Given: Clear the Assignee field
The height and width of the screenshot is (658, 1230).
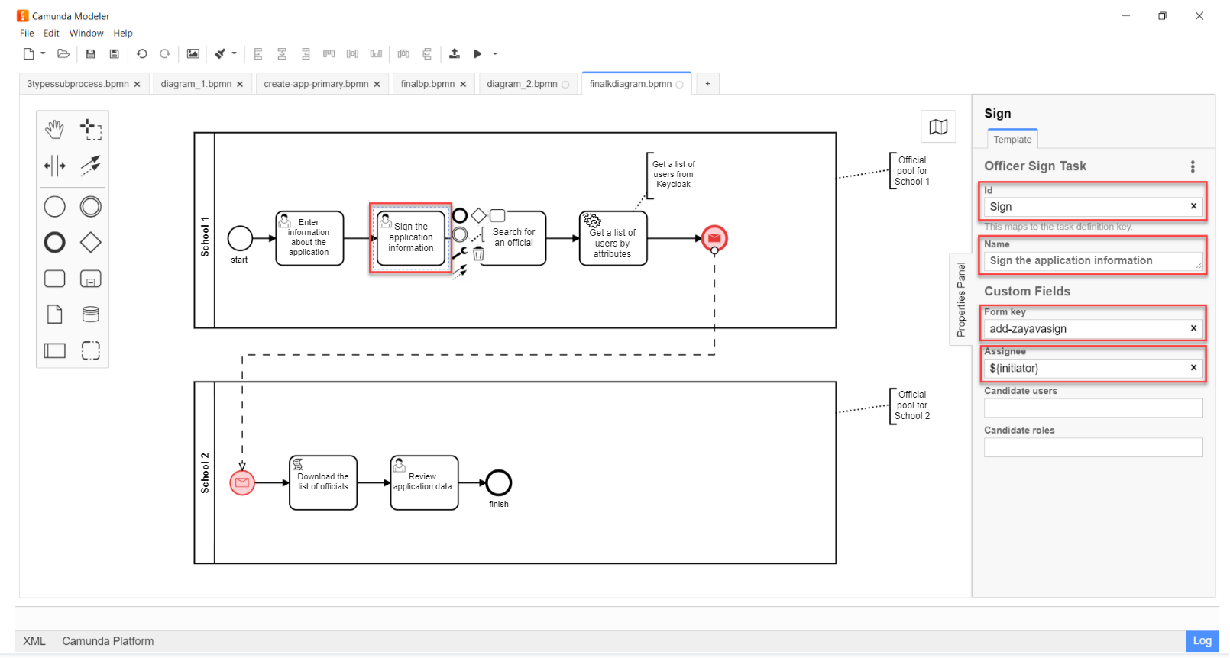Looking at the screenshot, I should (x=1193, y=368).
